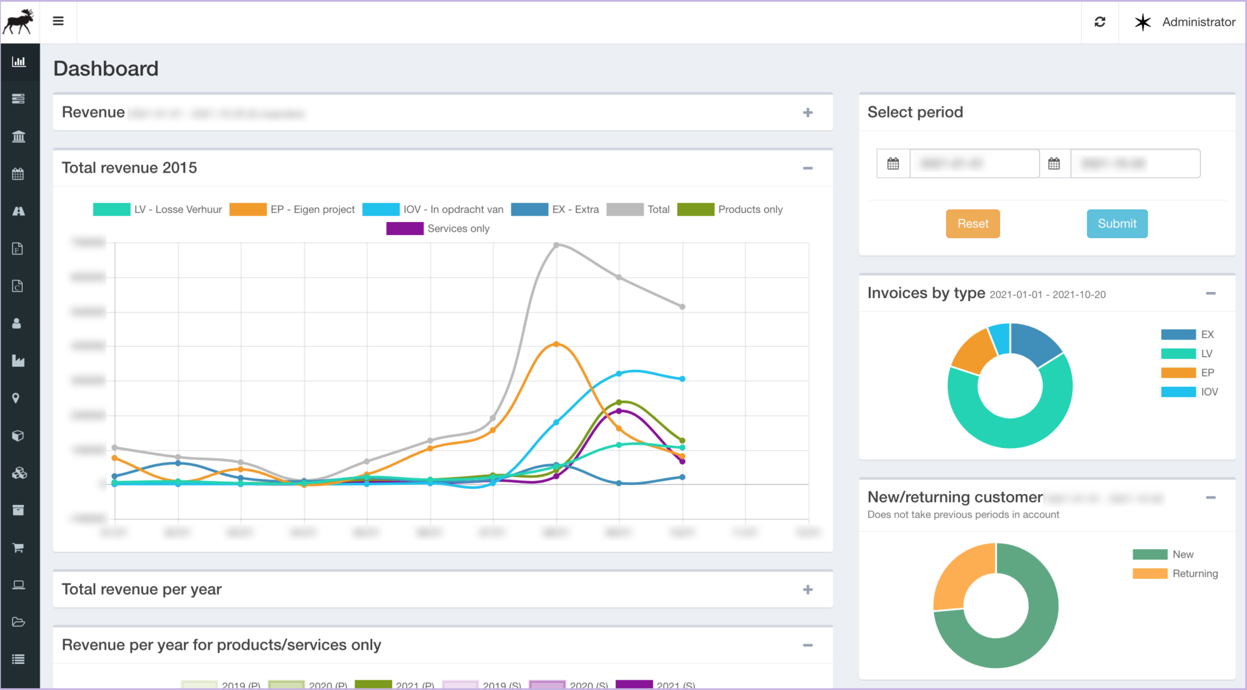Open the calendar sidebar icon
The height and width of the screenshot is (690, 1247).
18,174
